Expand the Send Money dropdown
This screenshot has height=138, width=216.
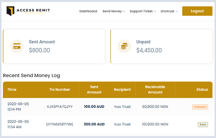[x=114, y=11]
